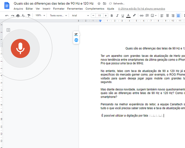Open the Ajuda menu
Viewport: 185px width, 148px height.
(x=110, y=9)
